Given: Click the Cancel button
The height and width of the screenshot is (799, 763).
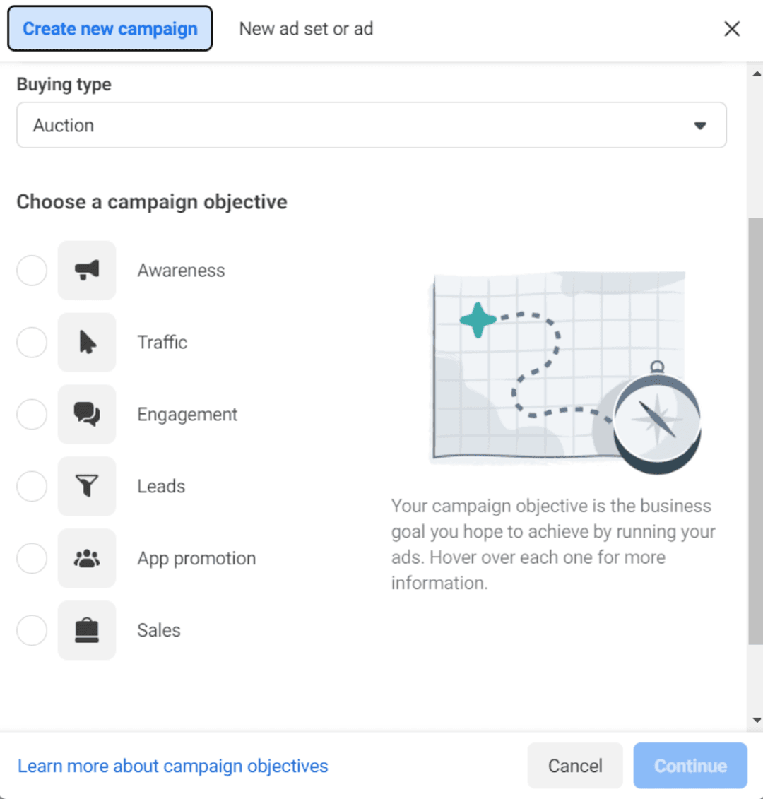Looking at the screenshot, I should (575, 765).
